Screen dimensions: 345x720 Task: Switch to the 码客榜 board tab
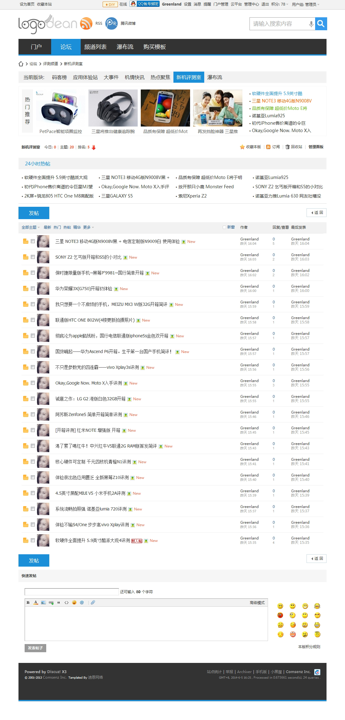[x=59, y=77]
